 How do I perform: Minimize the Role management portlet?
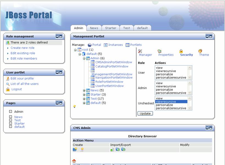[x=57, y=36]
